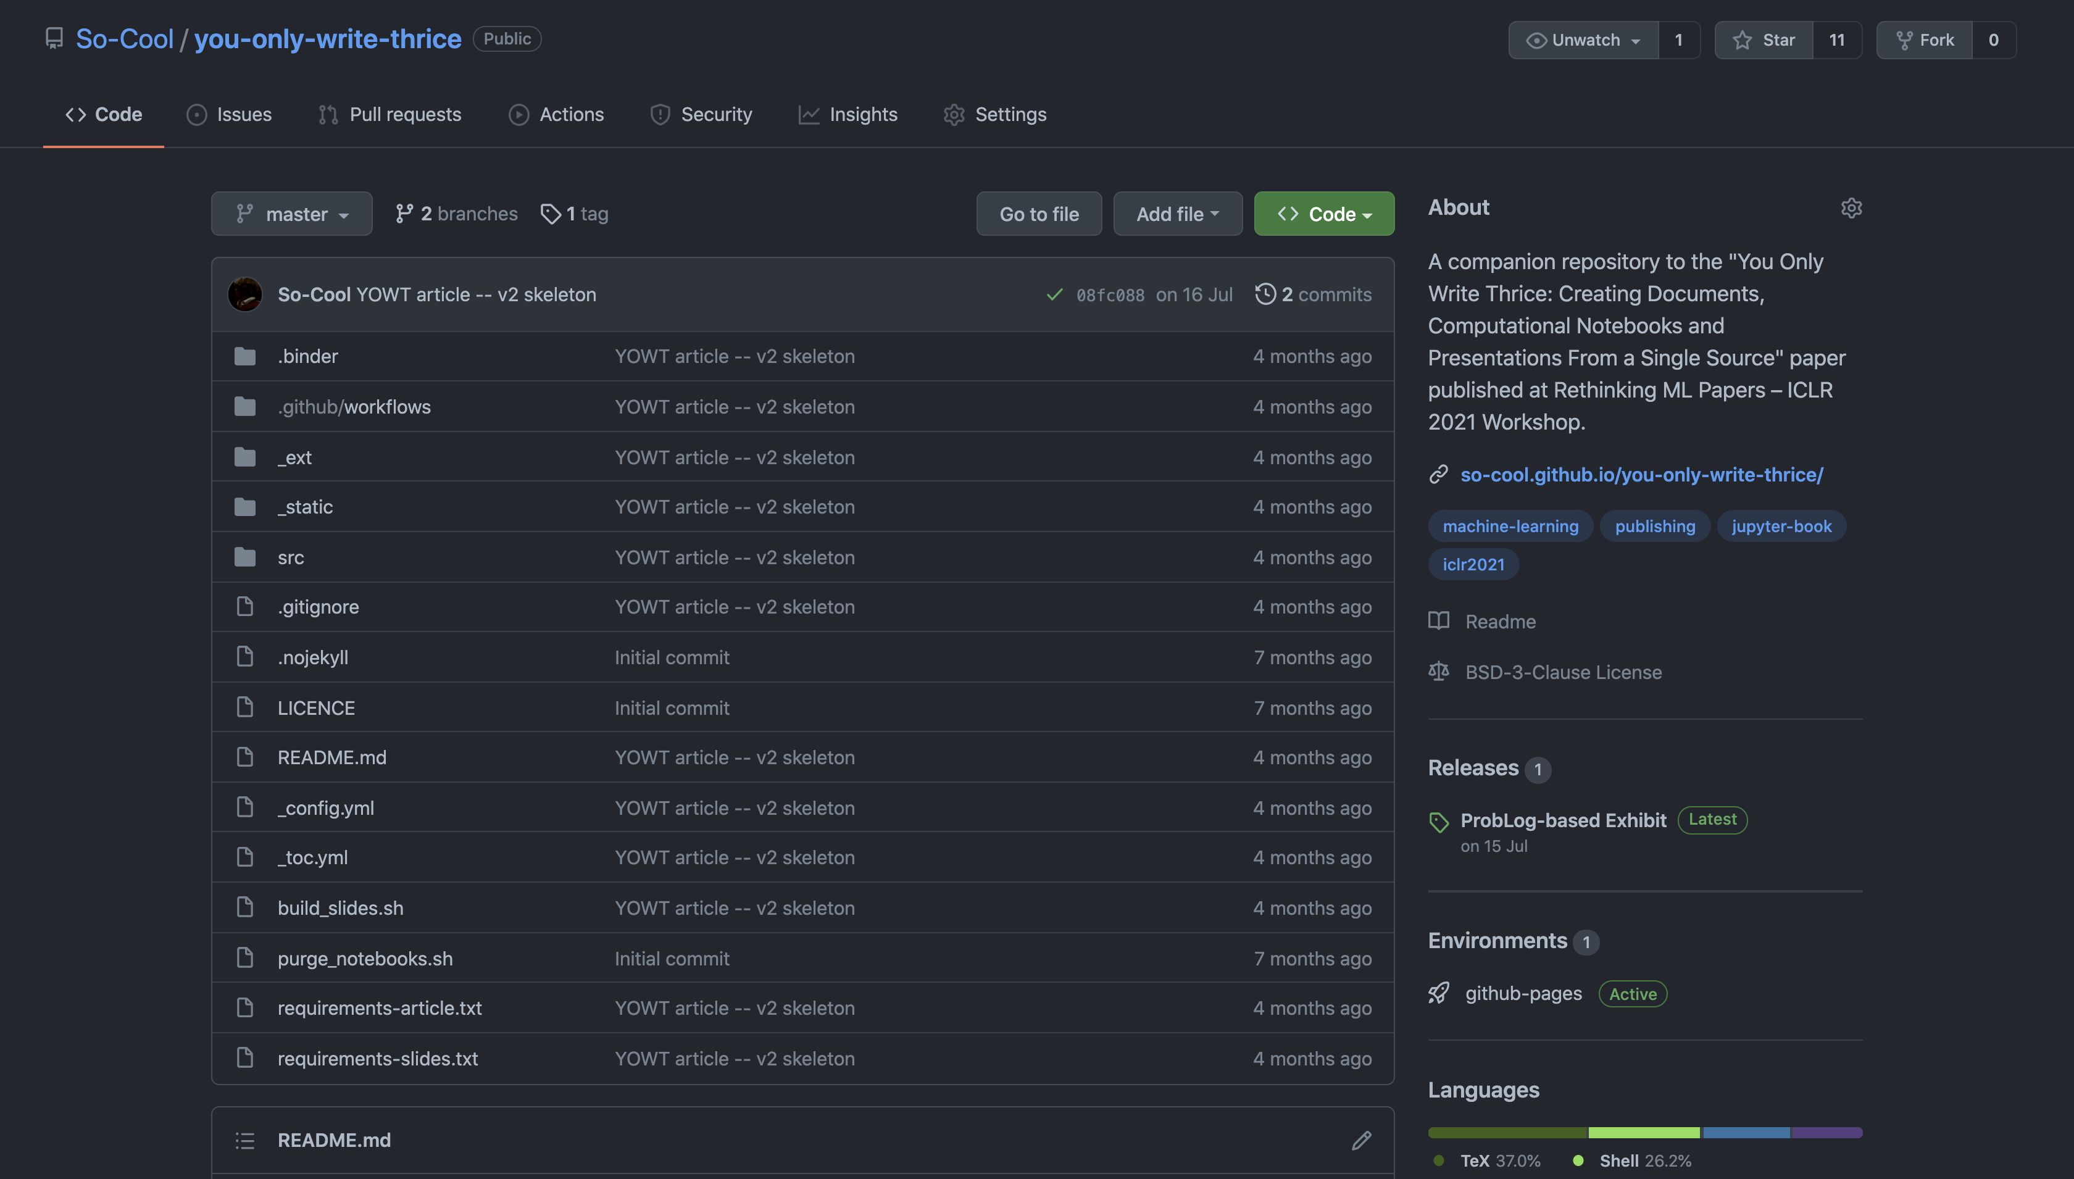Viewport: 2074px width, 1179px height.
Task: Click the link icon beside the website URL
Action: click(x=1438, y=475)
